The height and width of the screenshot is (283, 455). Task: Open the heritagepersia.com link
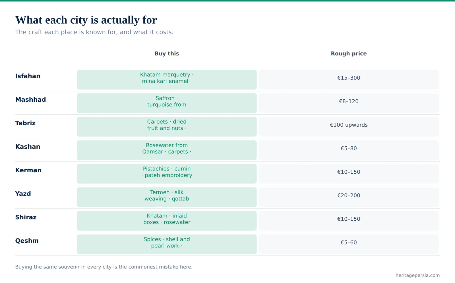click(417, 275)
